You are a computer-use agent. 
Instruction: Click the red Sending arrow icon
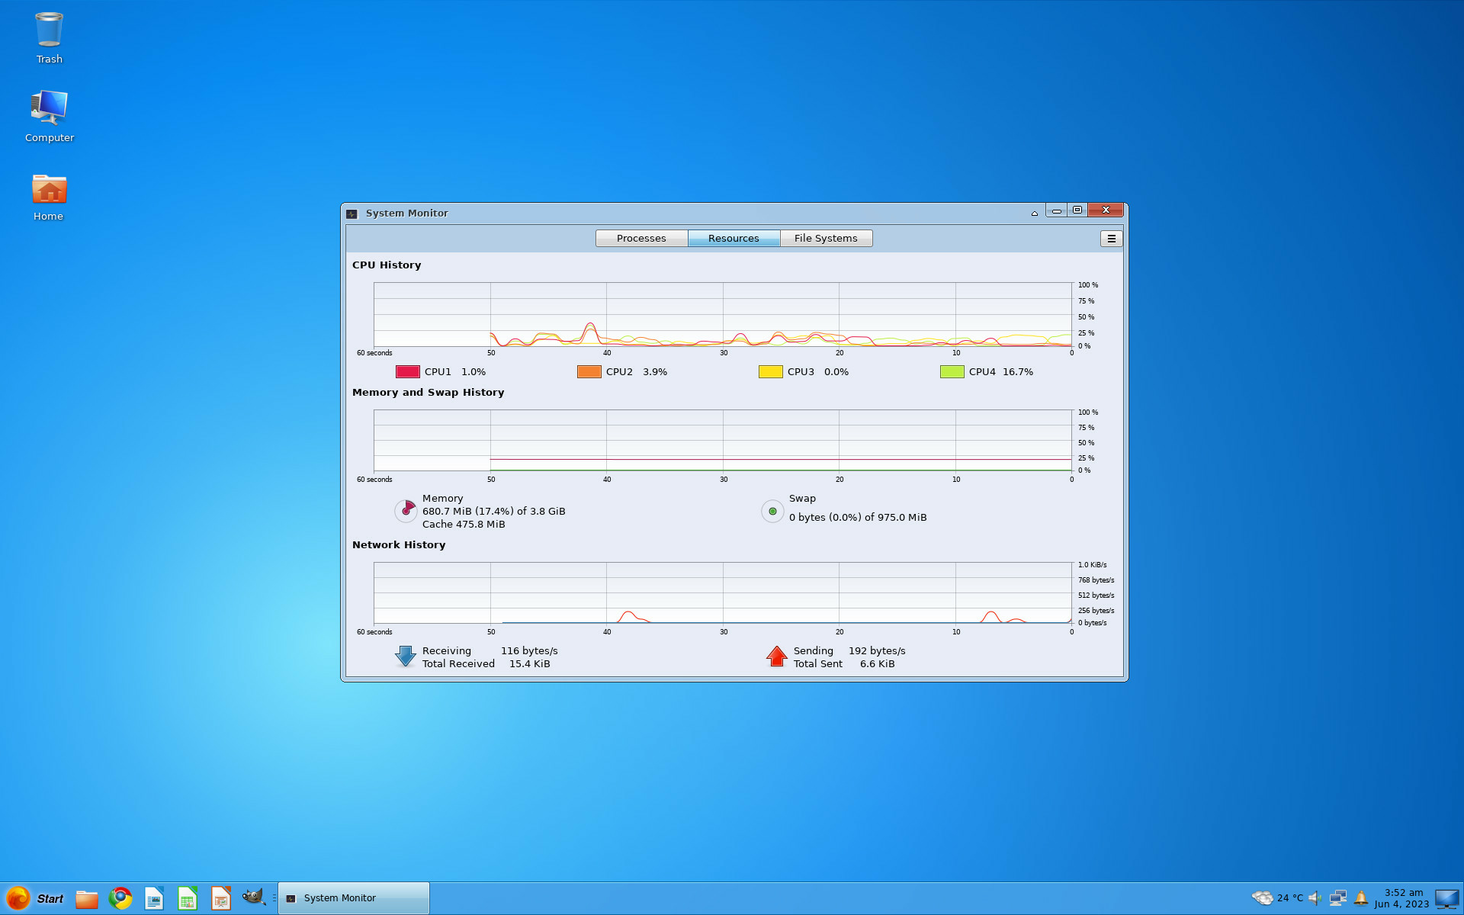point(776,657)
